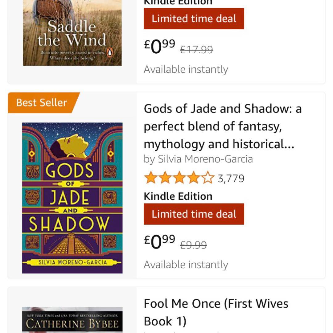Tap Limited time deal badge for Saddle the Wind
Image resolution: width=333 pixels, height=333 pixels.
point(194,18)
